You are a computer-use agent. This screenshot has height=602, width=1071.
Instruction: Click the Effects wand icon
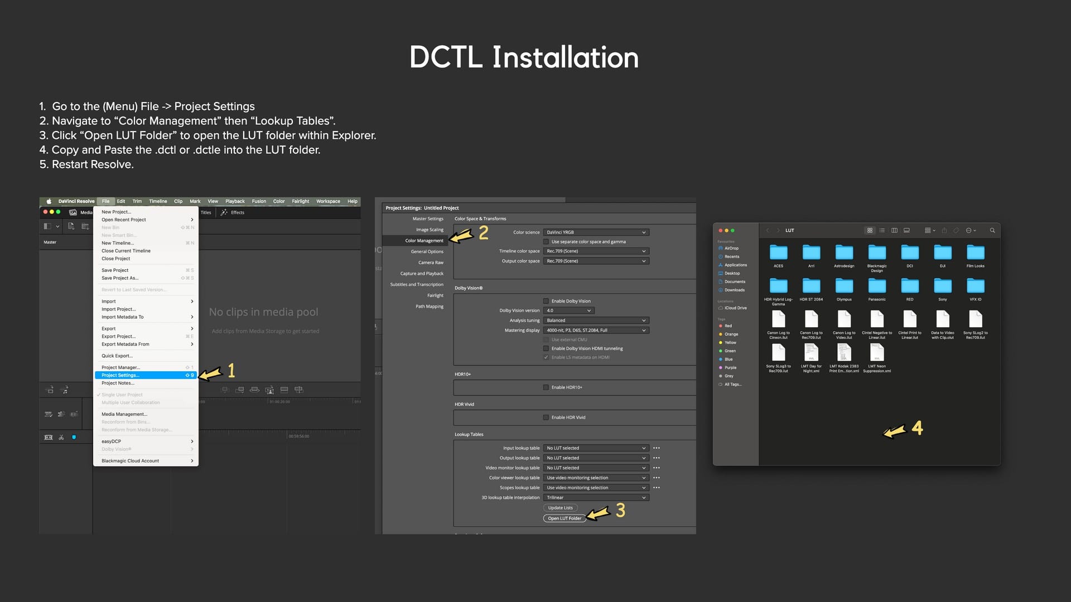[x=224, y=212]
